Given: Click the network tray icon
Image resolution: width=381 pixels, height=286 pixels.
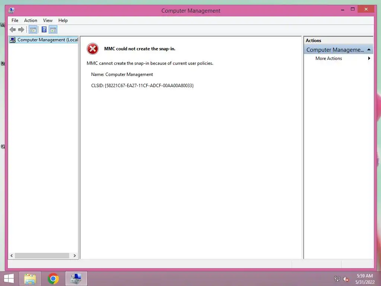Looking at the screenshot, I should point(337,279).
